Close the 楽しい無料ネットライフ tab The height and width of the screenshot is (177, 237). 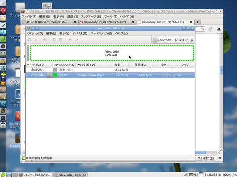click(x=75, y=22)
